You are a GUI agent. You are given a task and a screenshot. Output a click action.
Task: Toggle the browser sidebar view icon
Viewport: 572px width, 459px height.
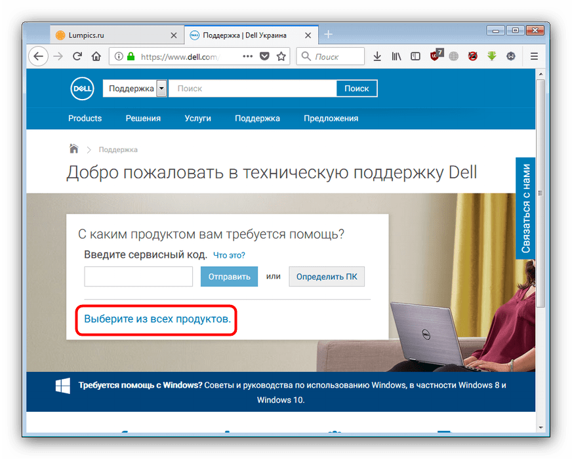click(415, 56)
